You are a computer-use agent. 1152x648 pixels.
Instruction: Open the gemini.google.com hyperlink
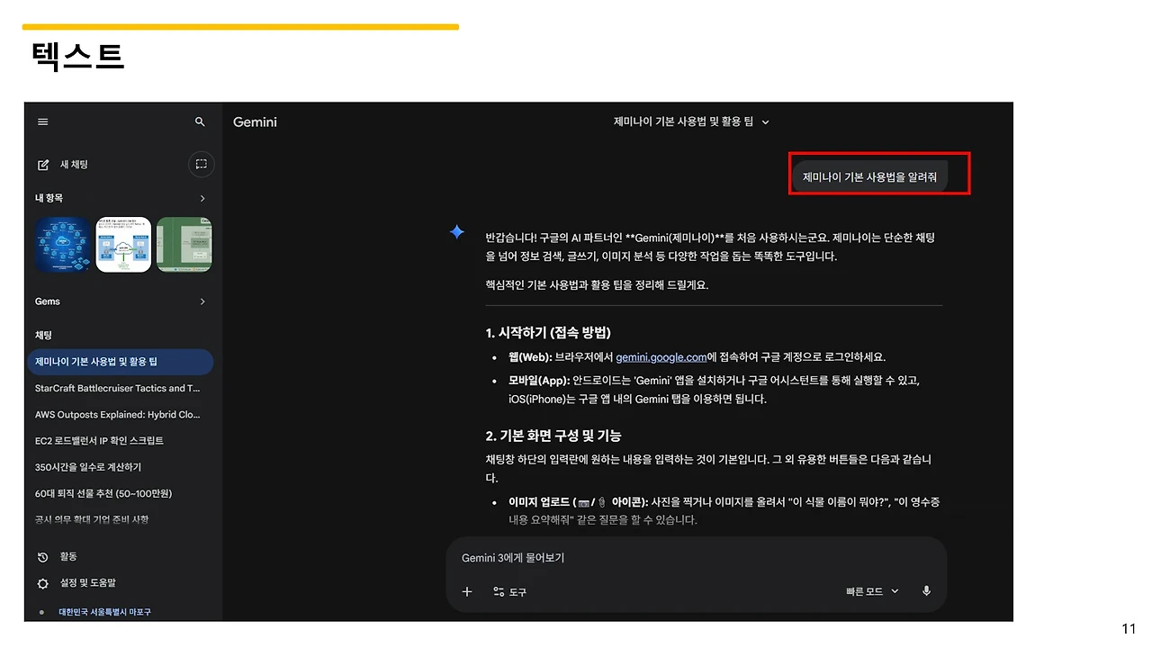661,356
